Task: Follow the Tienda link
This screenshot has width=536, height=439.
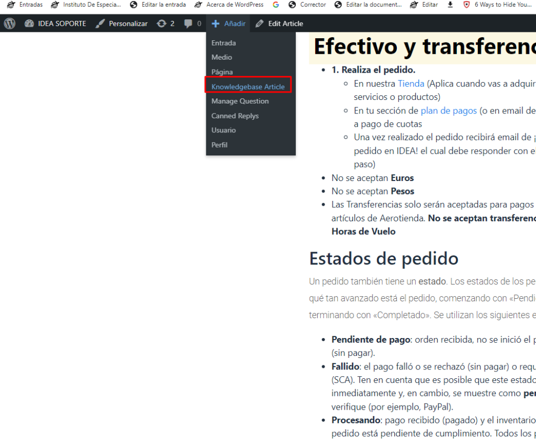Action: (411, 84)
